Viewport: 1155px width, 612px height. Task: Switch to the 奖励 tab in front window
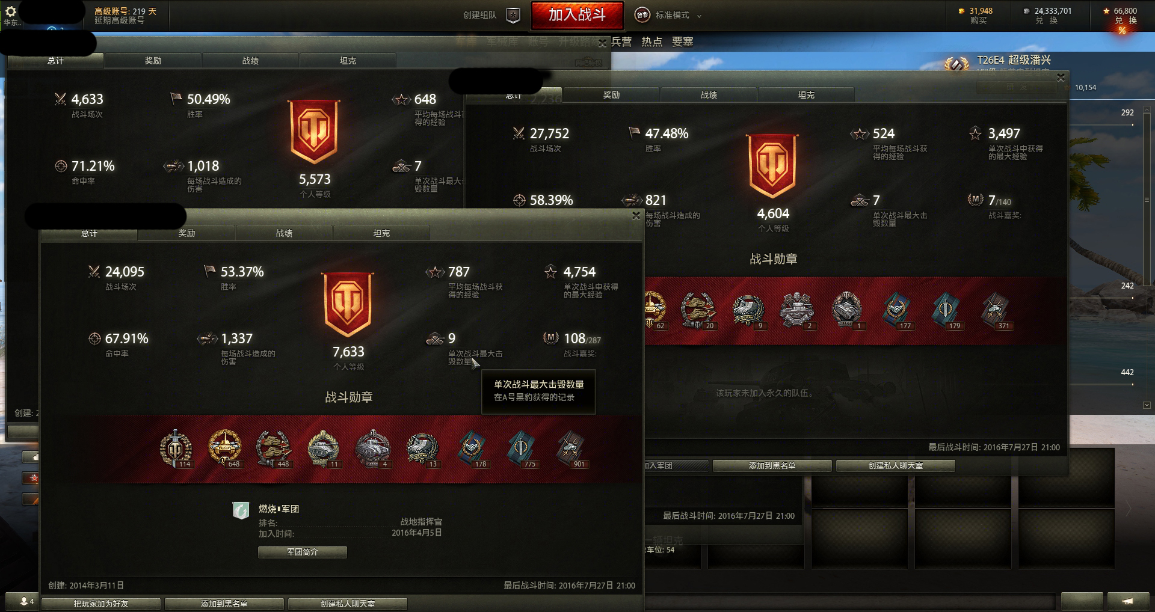186,233
